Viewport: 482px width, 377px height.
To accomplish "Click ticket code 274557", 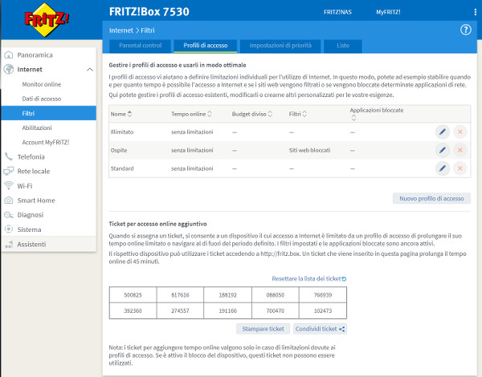I will click(180, 310).
